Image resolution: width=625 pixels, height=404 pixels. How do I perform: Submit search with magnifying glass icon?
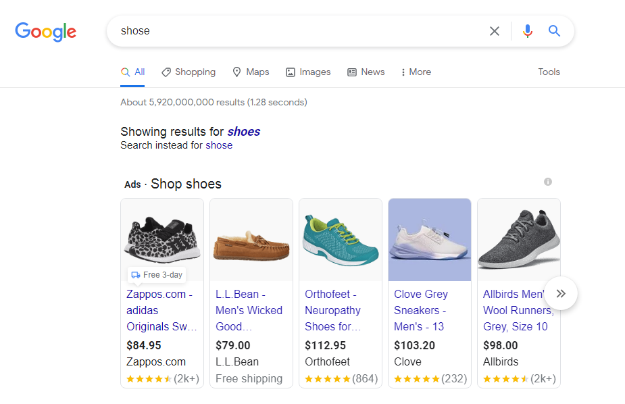(x=554, y=30)
